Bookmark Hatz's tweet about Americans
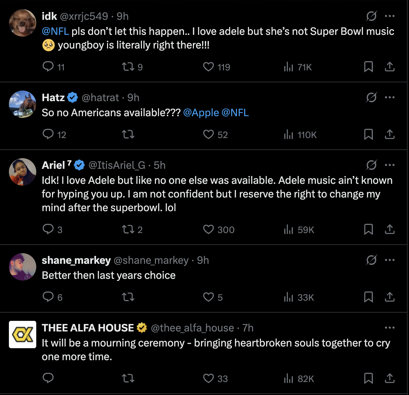 368,134
